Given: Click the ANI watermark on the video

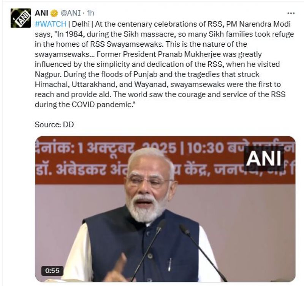Looking at the screenshot, I should 264,159.
